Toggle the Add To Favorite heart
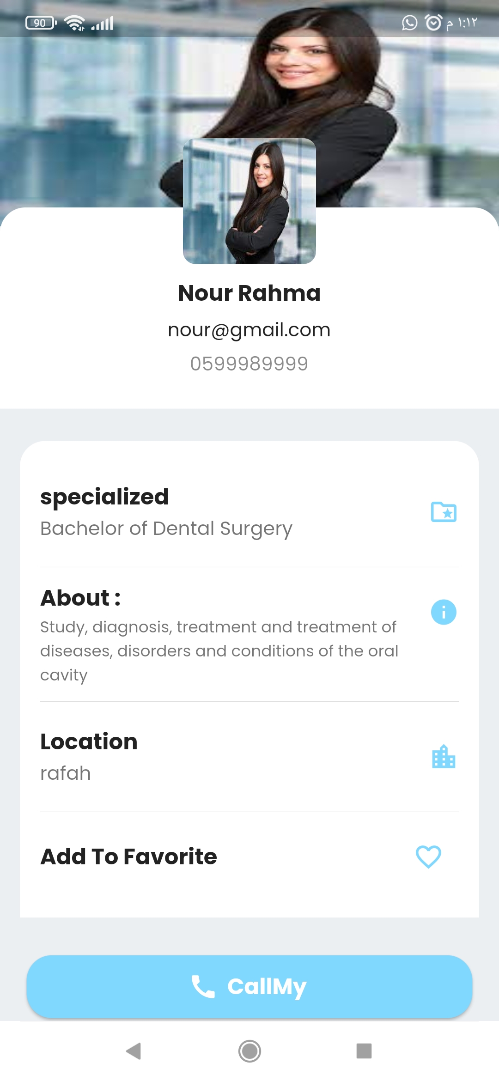 click(428, 856)
